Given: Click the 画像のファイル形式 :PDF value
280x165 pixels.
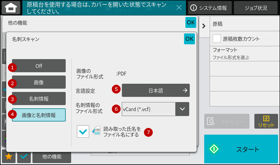Looking at the screenshot, I should click(x=121, y=74).
